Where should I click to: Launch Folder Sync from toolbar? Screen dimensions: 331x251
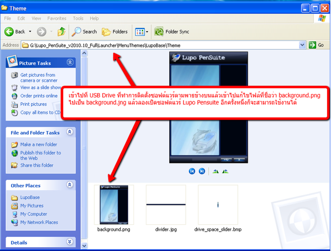point(172,32)
